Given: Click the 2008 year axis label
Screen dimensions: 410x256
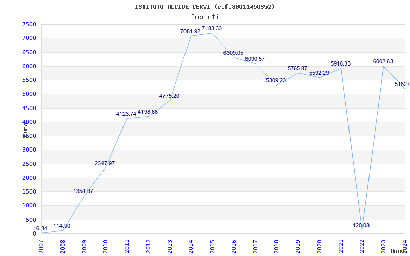Looking at the screenshot, I should tap(63, 246).
